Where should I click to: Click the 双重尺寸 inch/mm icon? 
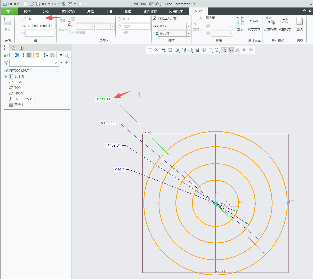(285, 24)
